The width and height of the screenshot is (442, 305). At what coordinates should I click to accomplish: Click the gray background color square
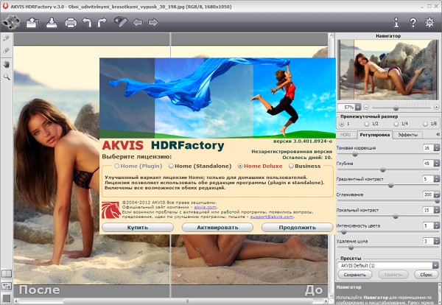click(x=6, y=298)
